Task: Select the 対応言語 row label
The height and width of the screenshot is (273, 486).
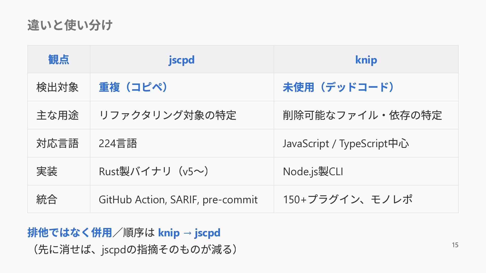Action: pos(59,143)
